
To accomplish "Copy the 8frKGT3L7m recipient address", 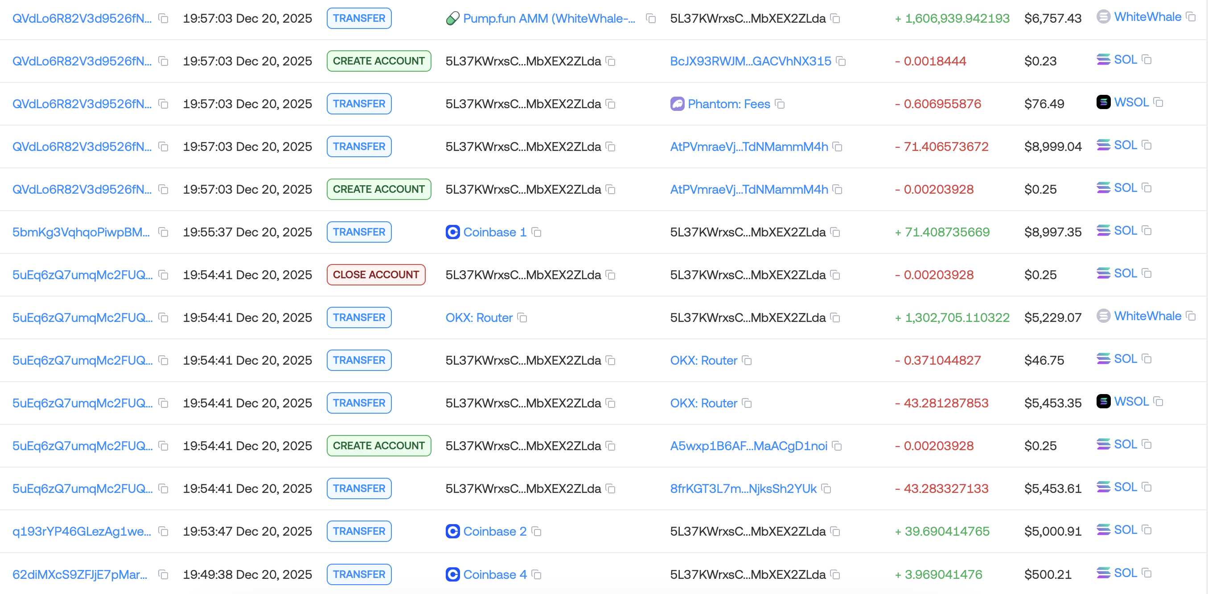I will pos(826,488).
